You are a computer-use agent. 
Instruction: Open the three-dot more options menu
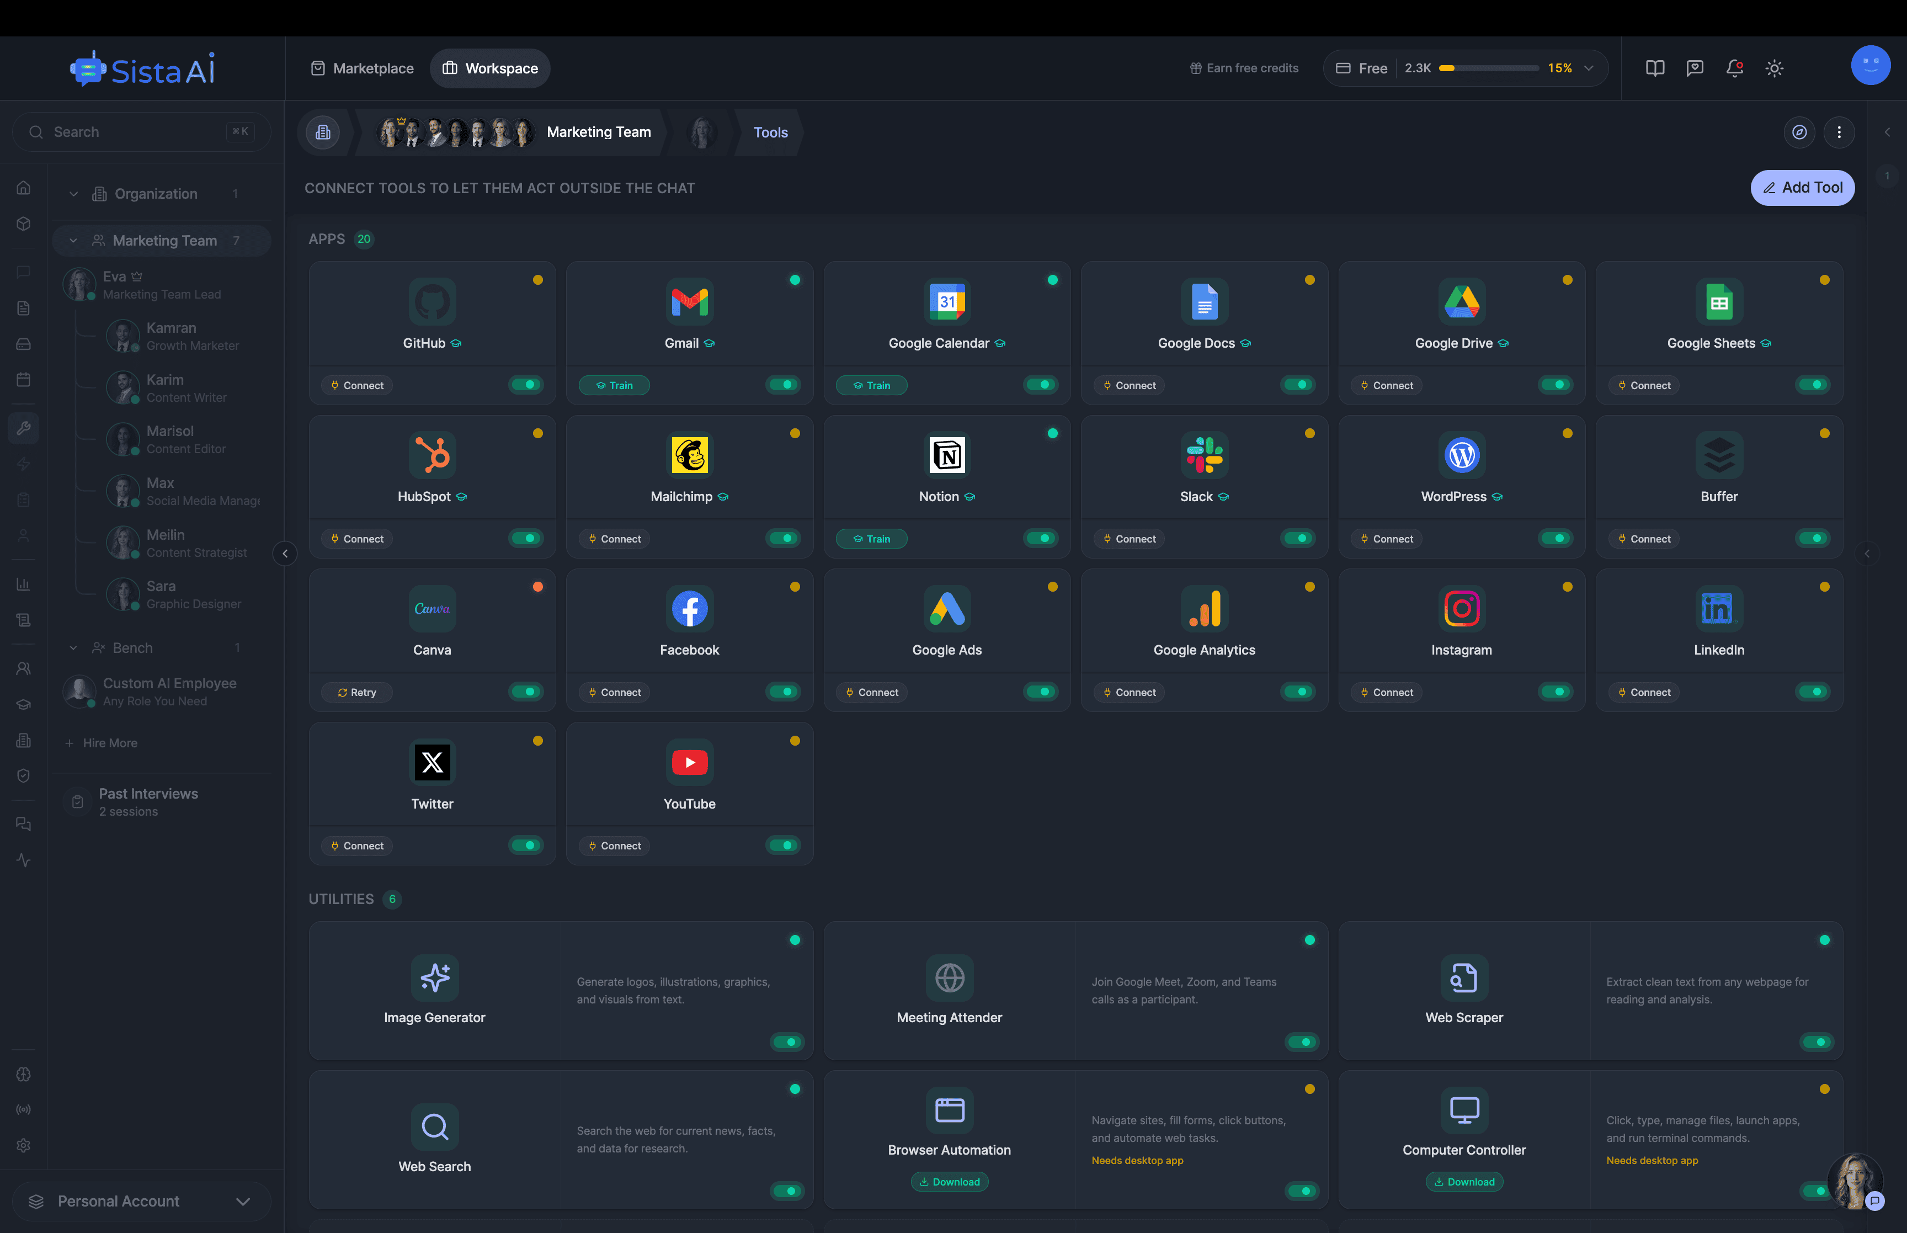(x=1839, y=132)
